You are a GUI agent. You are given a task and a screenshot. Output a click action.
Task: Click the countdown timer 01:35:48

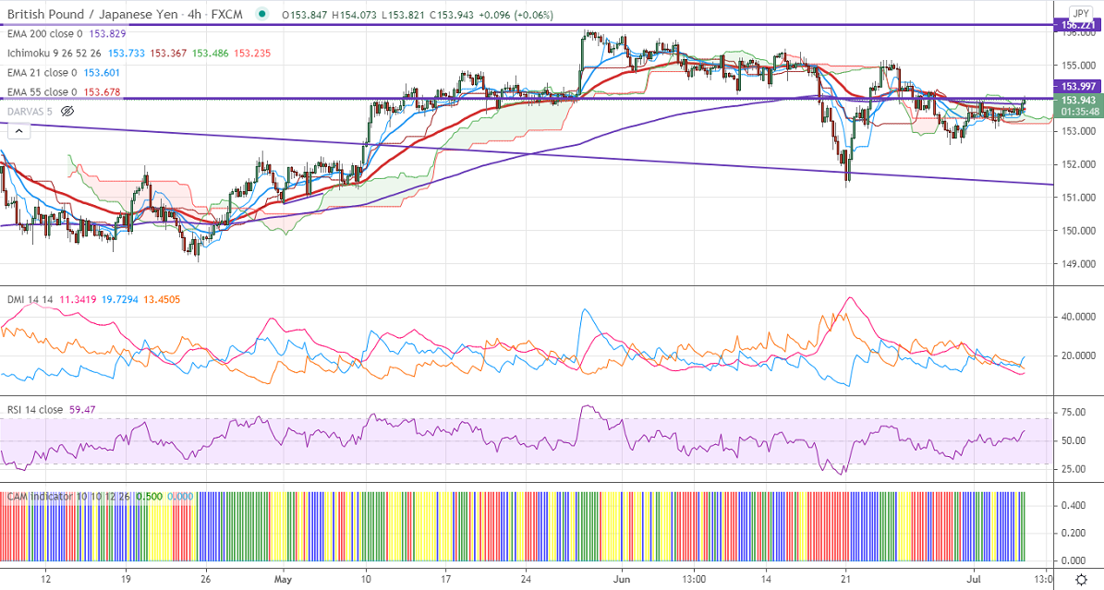pyautogui.click(x=1080, y=111)
